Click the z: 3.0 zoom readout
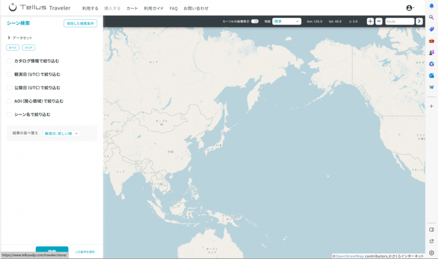The image size is (438, 259). (354, 22)
